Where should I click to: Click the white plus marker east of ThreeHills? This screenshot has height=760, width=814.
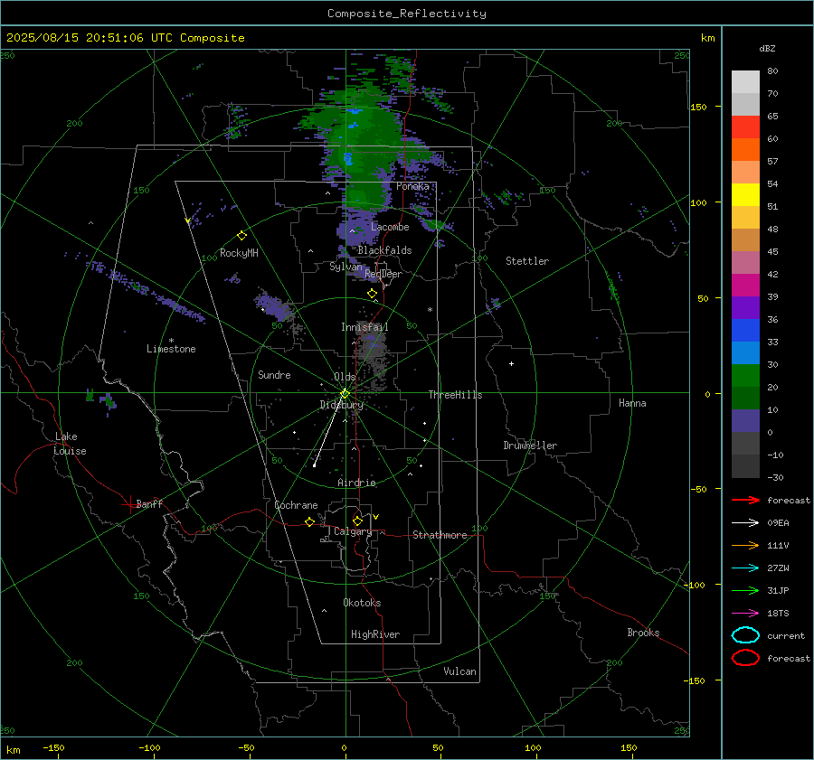[x=511, y=363]
